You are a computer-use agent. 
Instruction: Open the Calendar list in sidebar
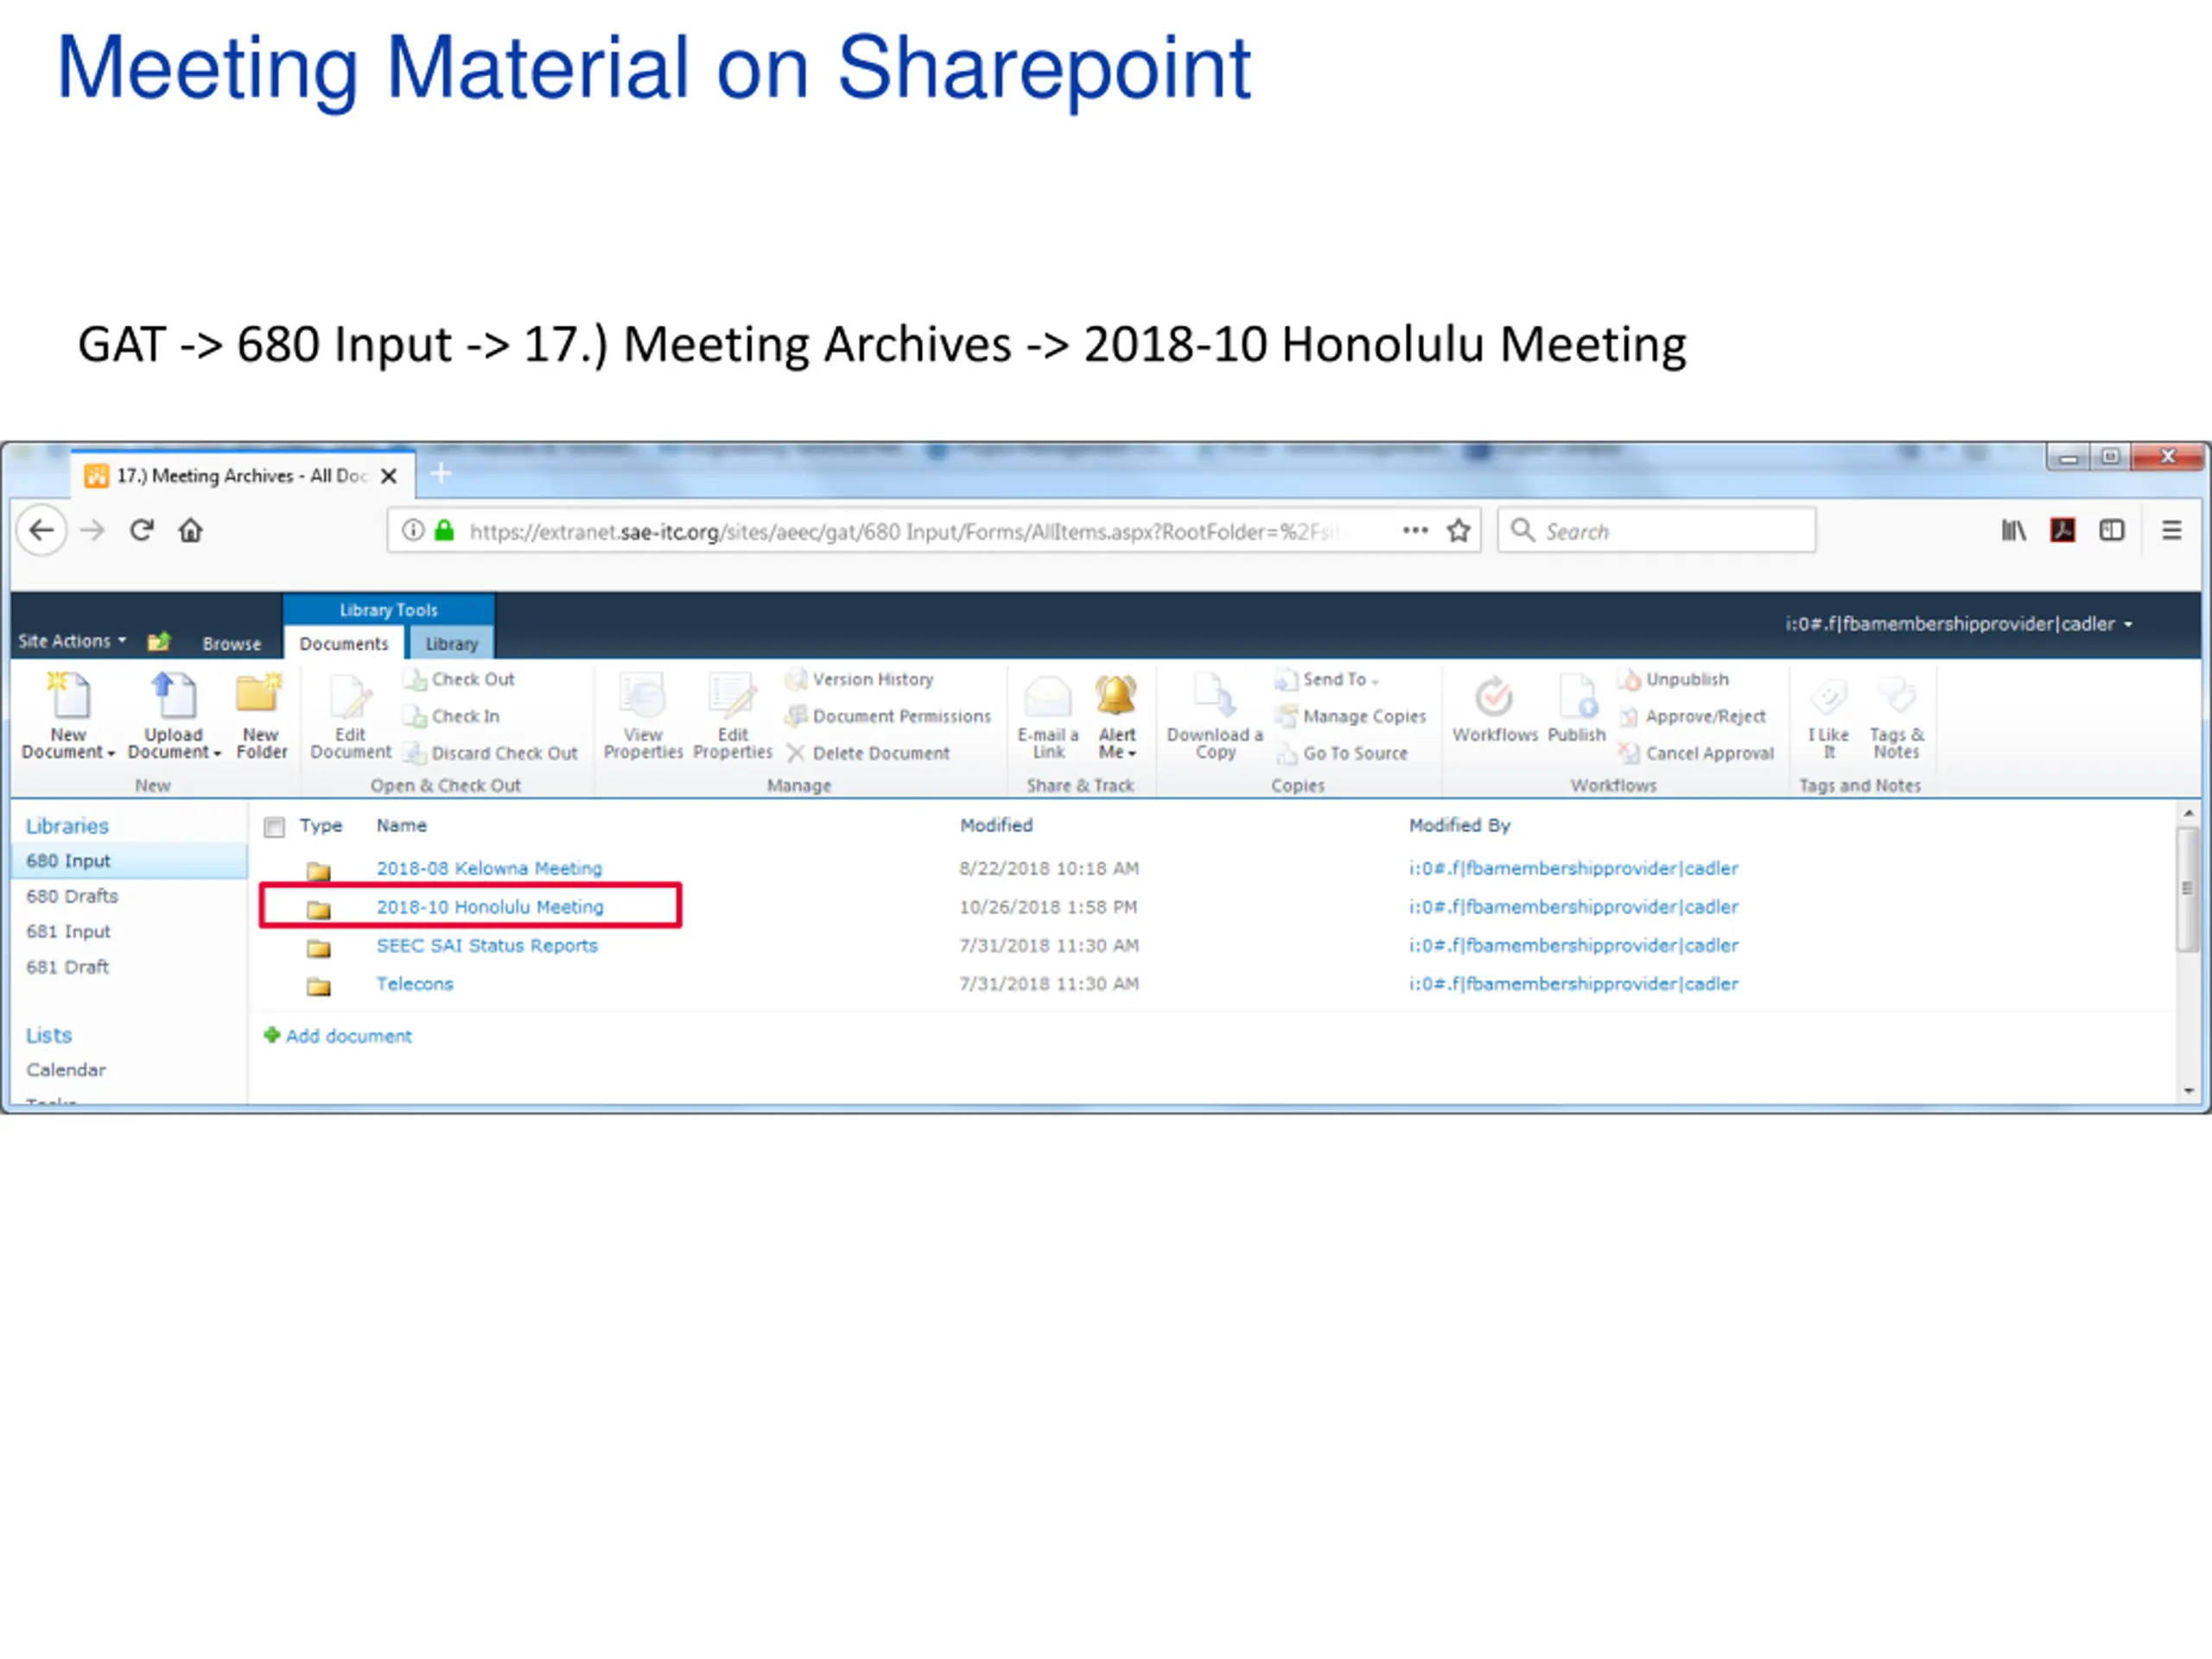(x=66, y=1070)
